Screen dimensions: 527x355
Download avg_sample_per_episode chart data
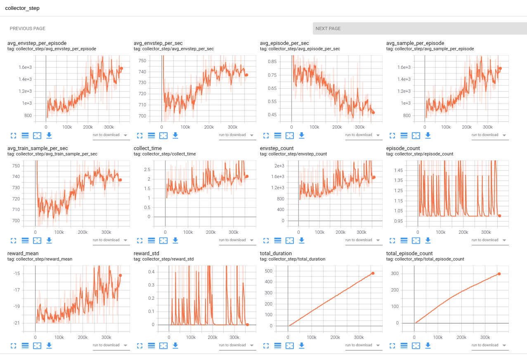pyautogui.click(x=428, y=135)
